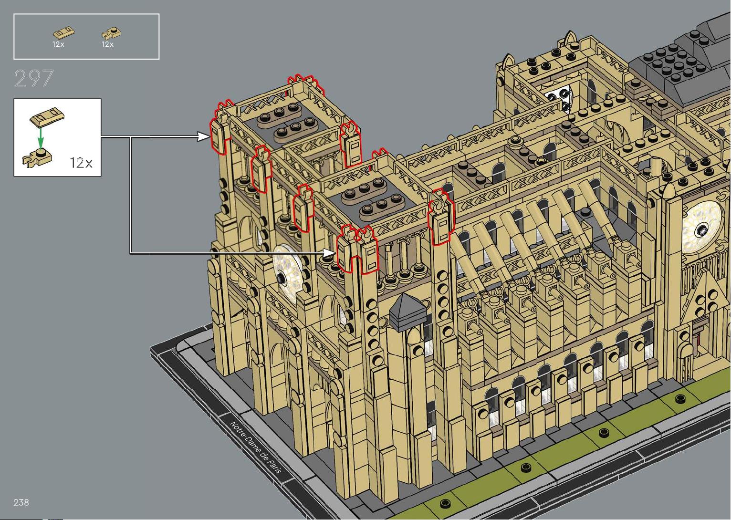This screenshot has width=731, height=520.
Task: Click the upper white arrowhead pointing at tower
Action: (x=204, y=137)
